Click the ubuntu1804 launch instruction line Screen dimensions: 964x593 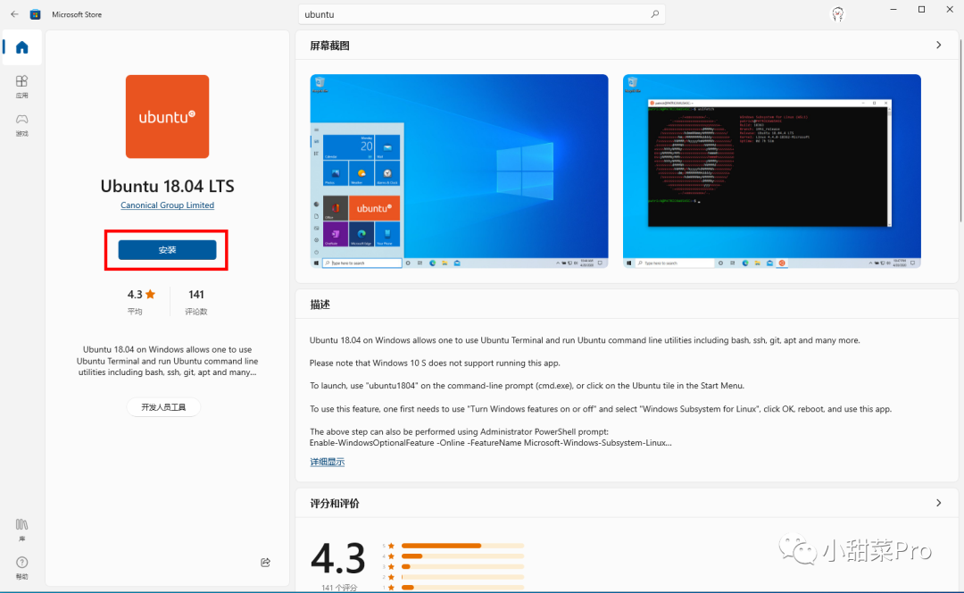[x=527, y=386]
